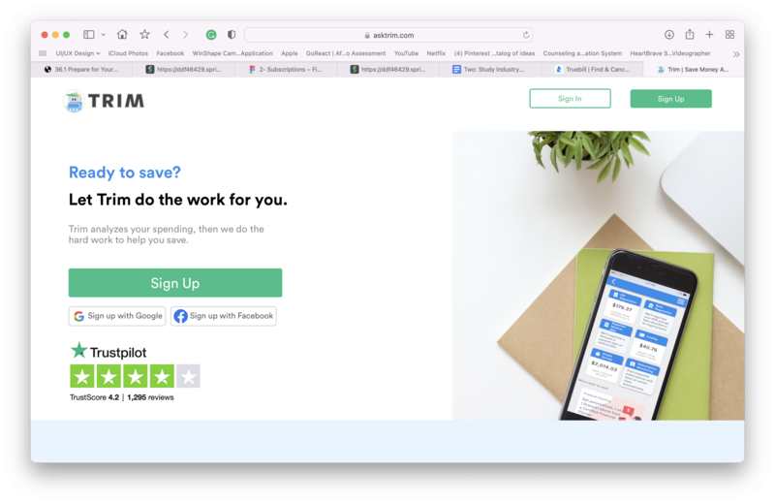775x503 pixels.
Task: Click the large green Sign Up button
Action: [x=175, y=283]
